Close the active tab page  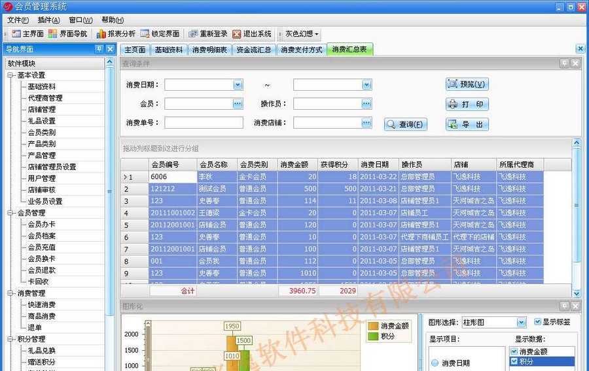click(x=580, y=49)
